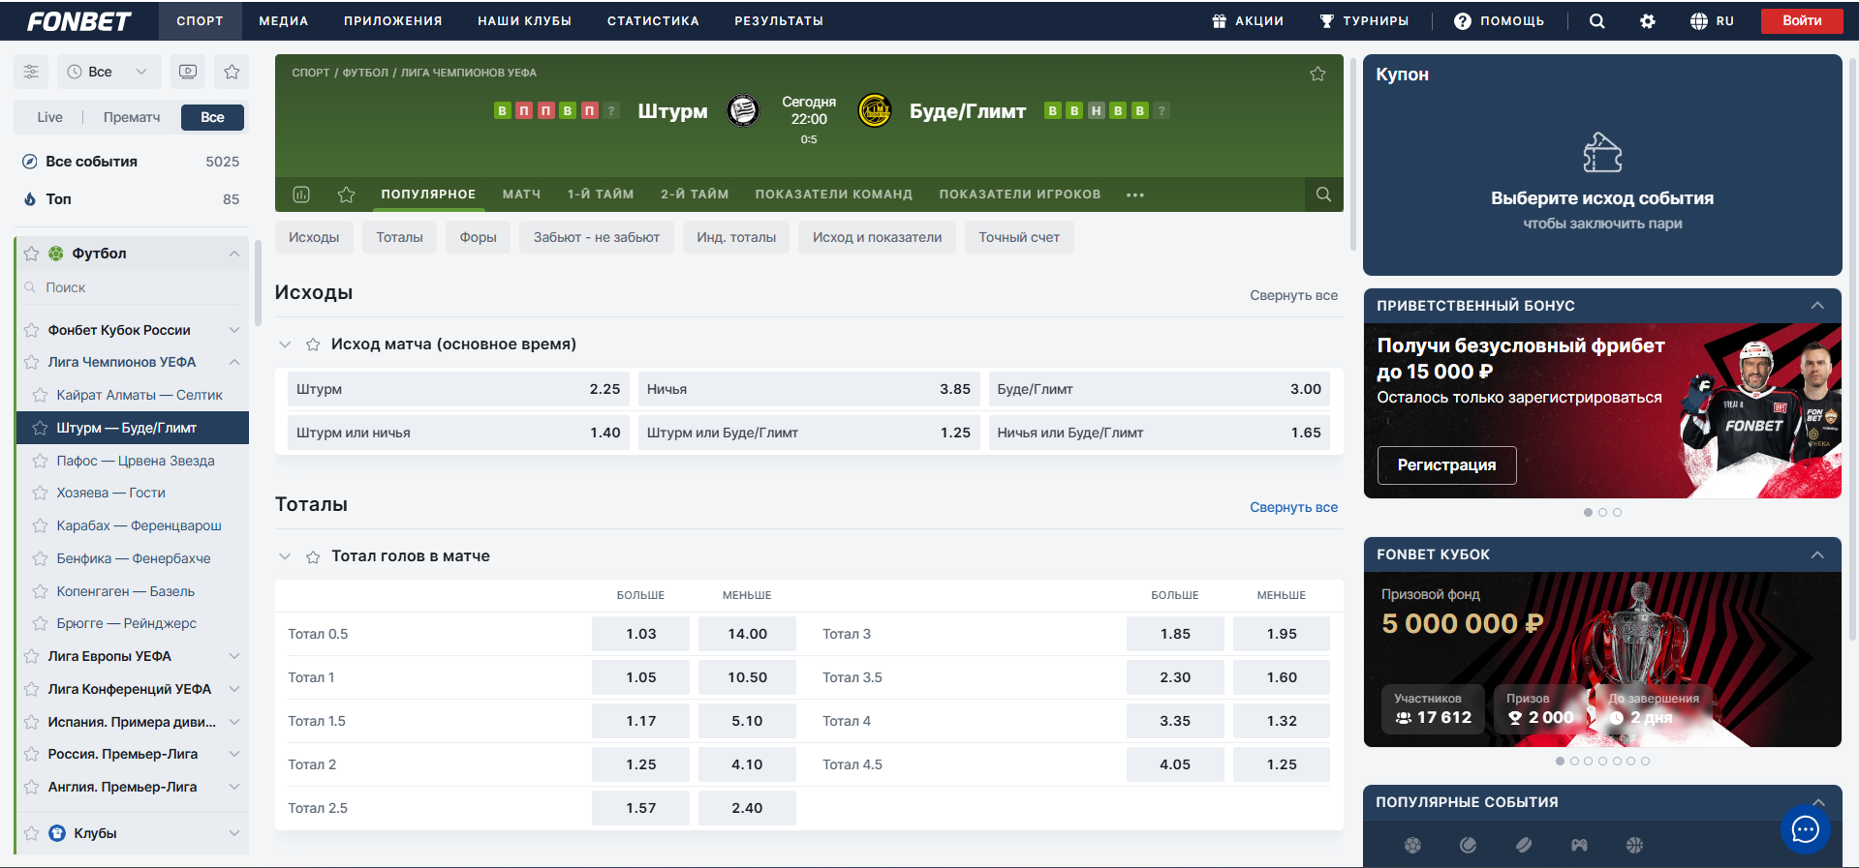This screenshot has width=1859, height=868.
Task: Open the time filter dropdown labeled Все
Action: coord(107,72)
